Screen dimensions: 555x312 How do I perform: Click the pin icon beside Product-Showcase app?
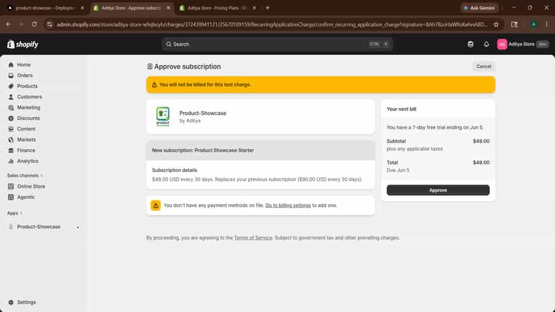(x=78, y=227)
